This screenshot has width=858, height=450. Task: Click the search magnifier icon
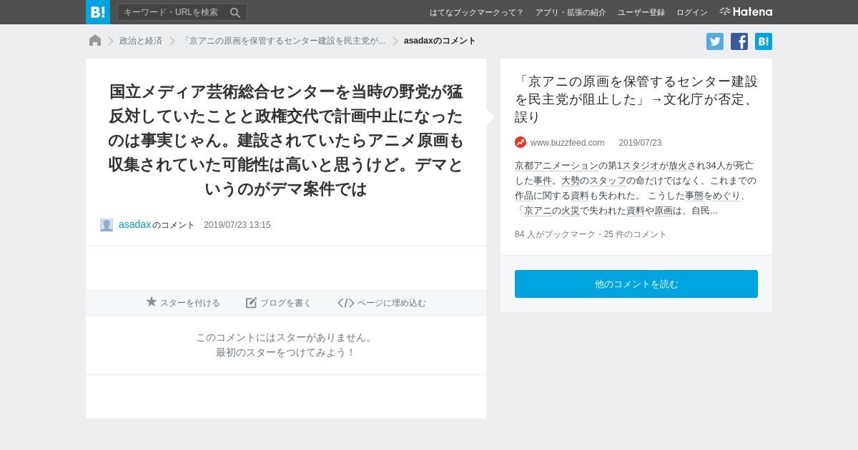point(235,12)
